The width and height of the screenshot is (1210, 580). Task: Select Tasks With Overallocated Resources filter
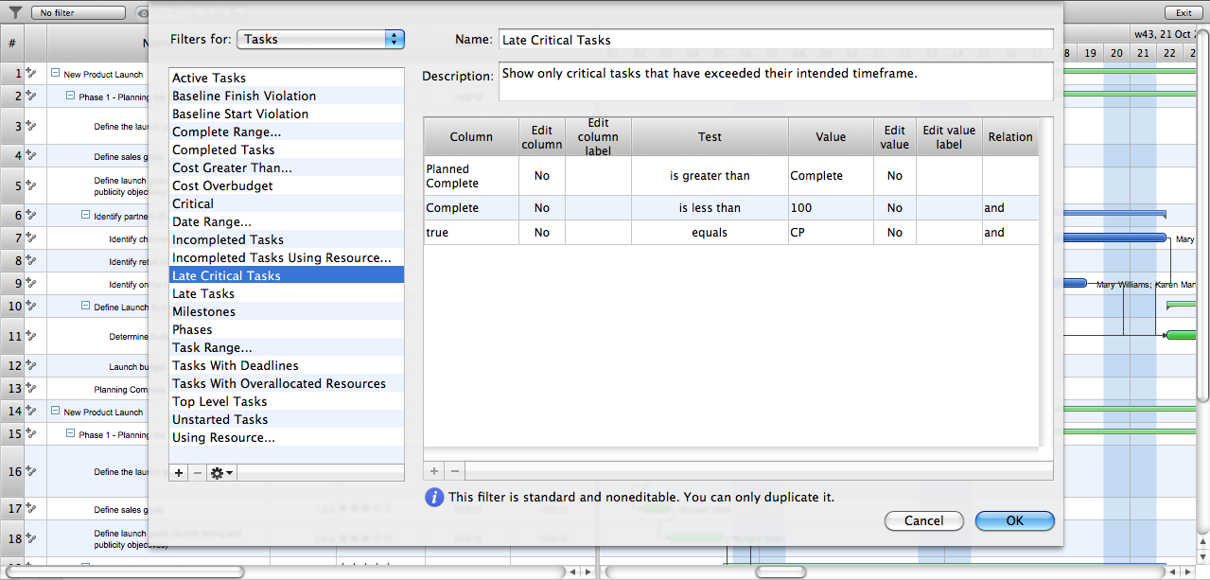click(x=287, y=383)
